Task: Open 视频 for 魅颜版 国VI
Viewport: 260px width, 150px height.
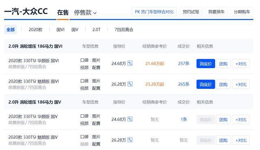Action: [x=84, y=88]
